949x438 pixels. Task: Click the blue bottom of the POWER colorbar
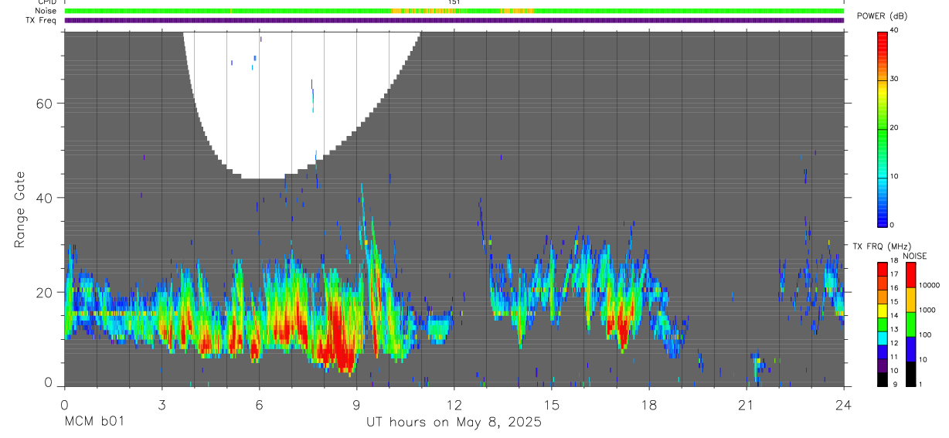point(882,215)
